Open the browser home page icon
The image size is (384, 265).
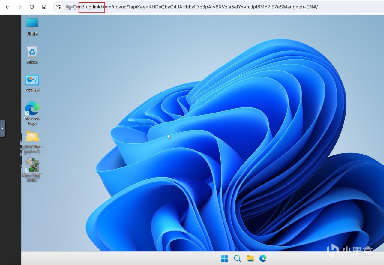[x=44, y=7]
